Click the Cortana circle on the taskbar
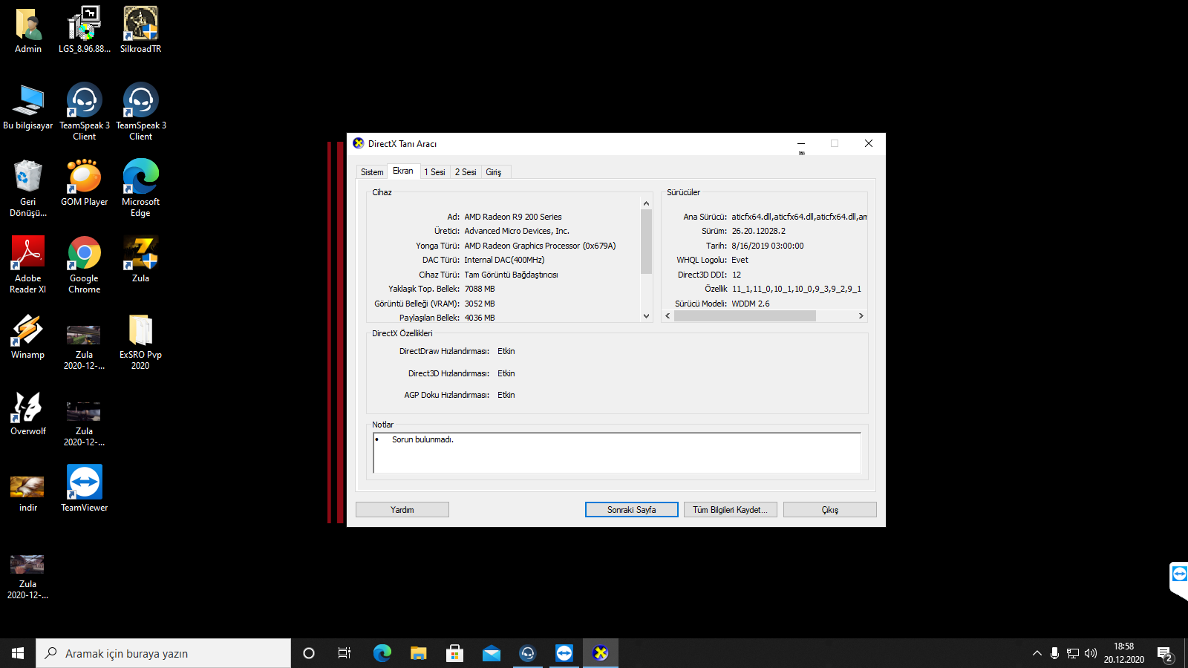 pos(309,653)
